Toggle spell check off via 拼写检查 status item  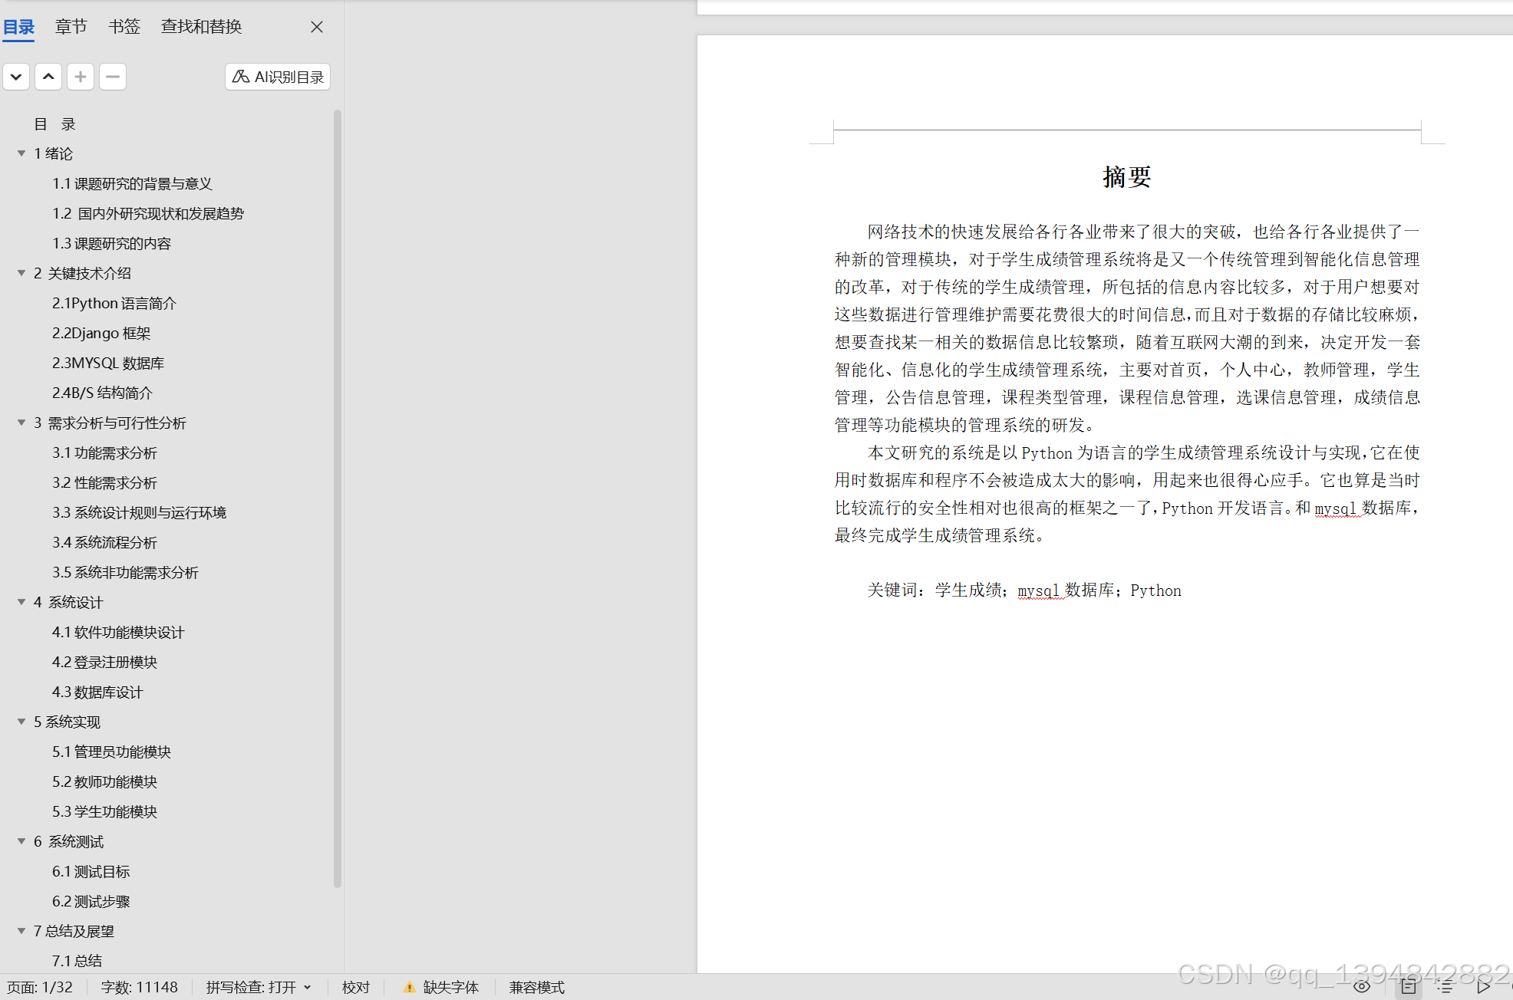pos(251,987)
